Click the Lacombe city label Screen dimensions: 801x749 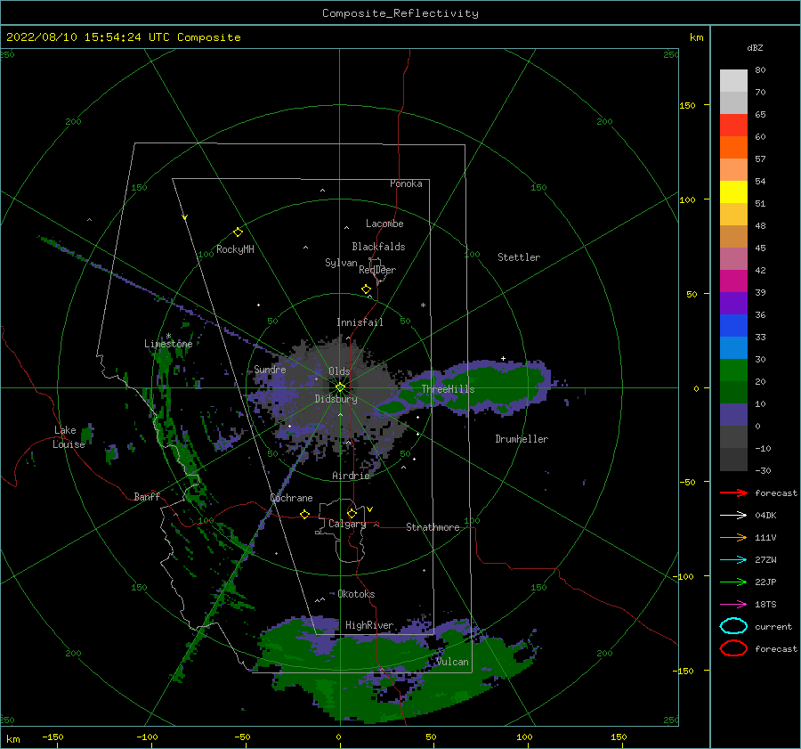click(x=384, y=224)
